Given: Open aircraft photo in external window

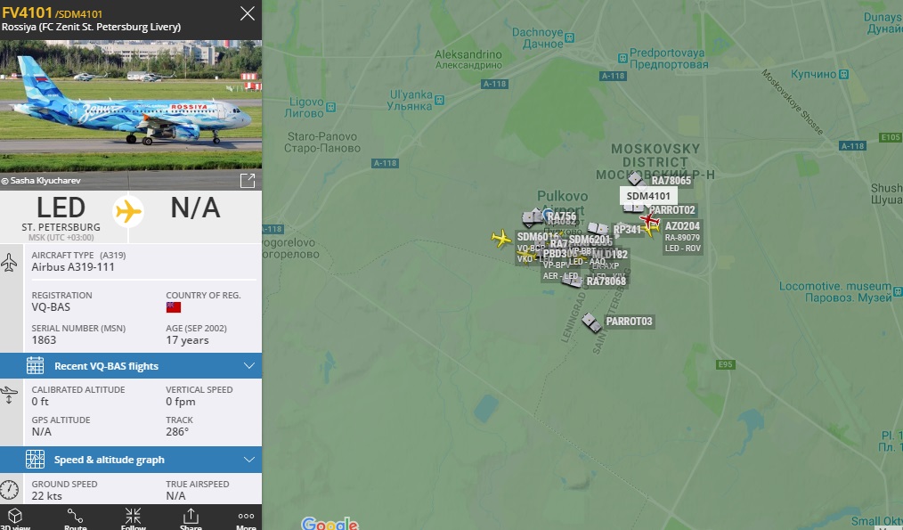Looking at the screenshot, I should coord(247,180).
